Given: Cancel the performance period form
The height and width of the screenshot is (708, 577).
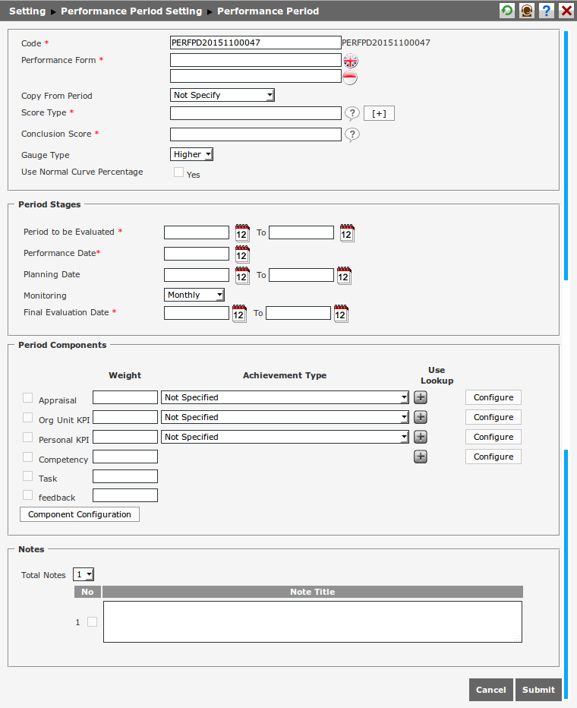Looking at the screenshot, I should 491,690.
